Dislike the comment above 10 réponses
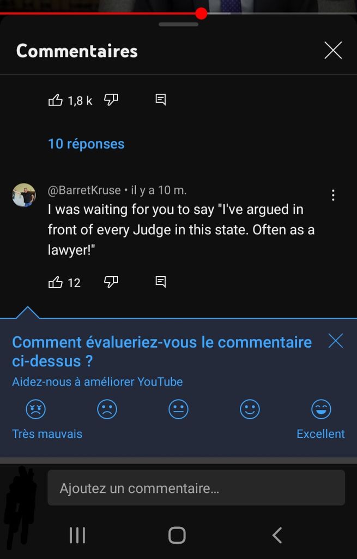357x559 pixels. 111,100
